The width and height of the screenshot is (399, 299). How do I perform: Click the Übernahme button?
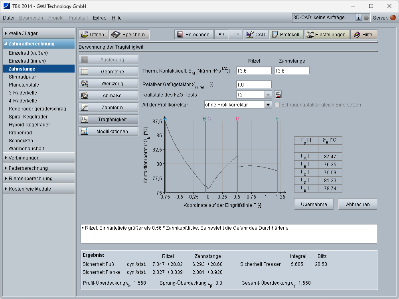(x=314, y=205)
